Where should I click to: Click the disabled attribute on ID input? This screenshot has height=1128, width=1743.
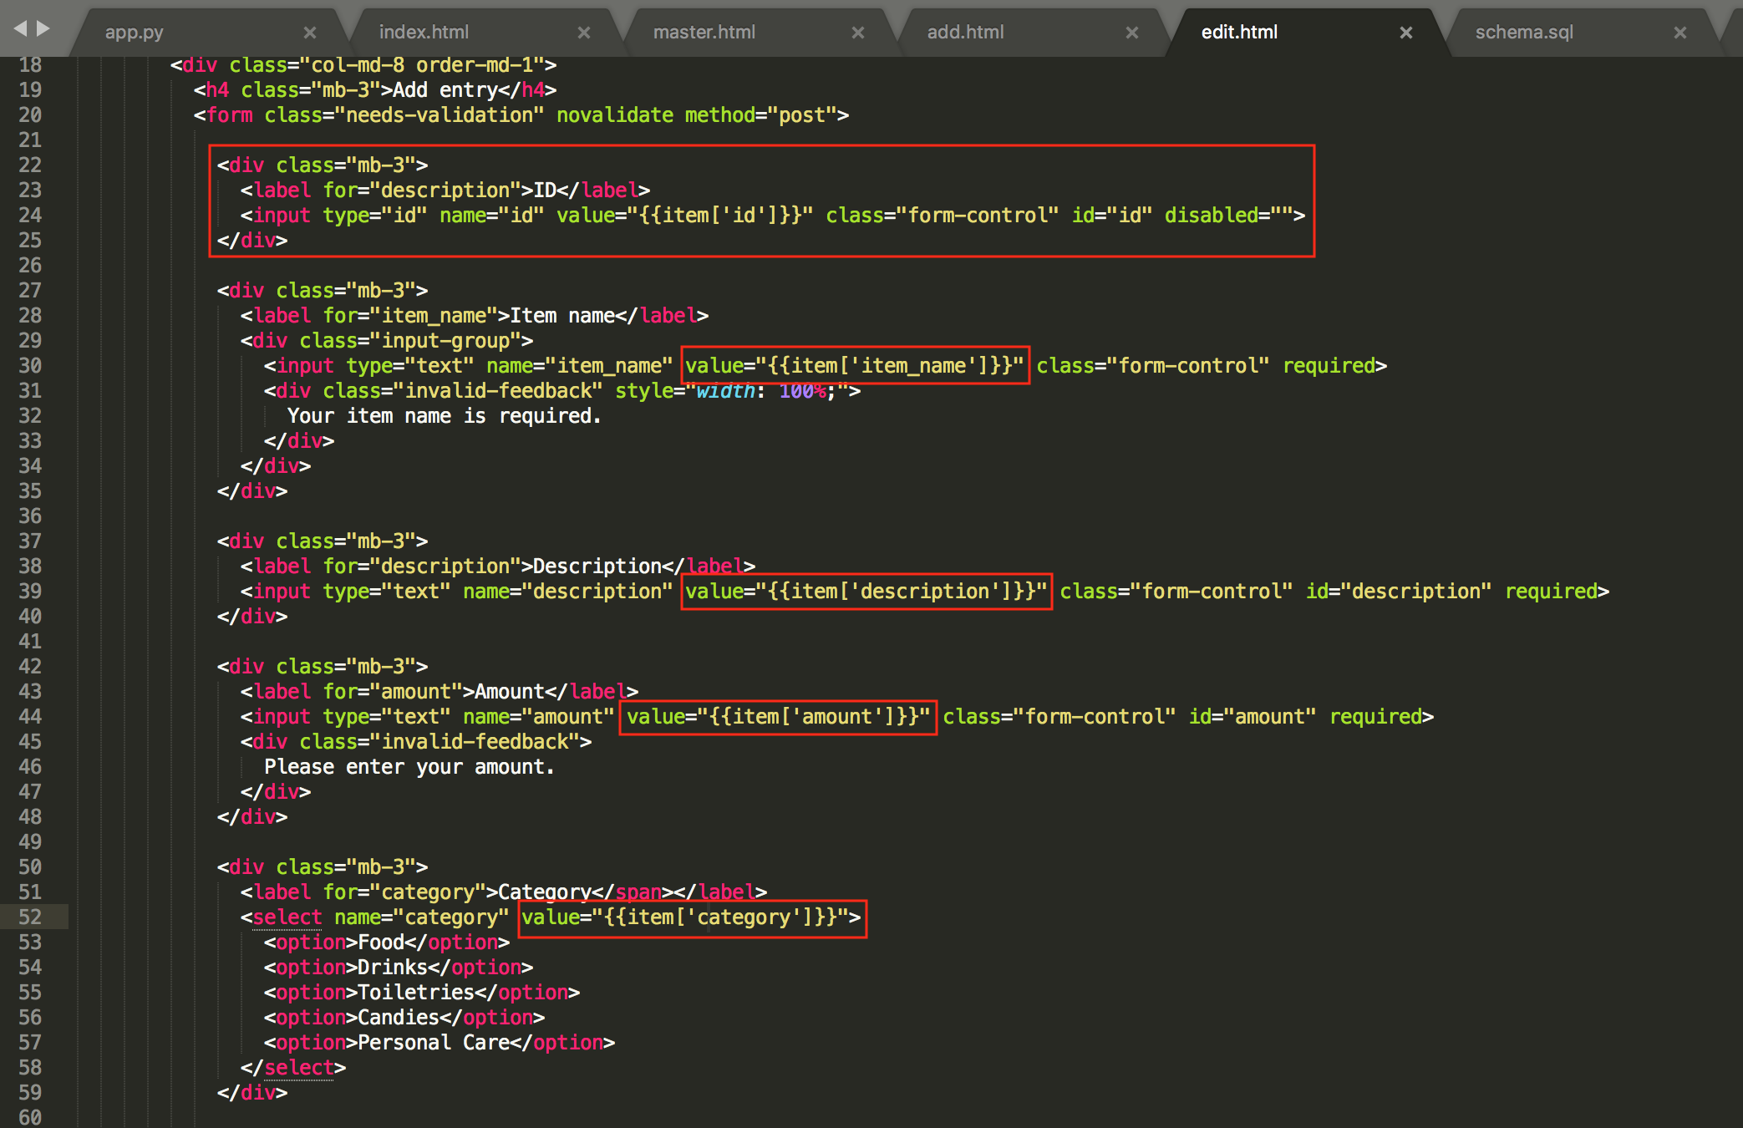(x=1212, y=215)
